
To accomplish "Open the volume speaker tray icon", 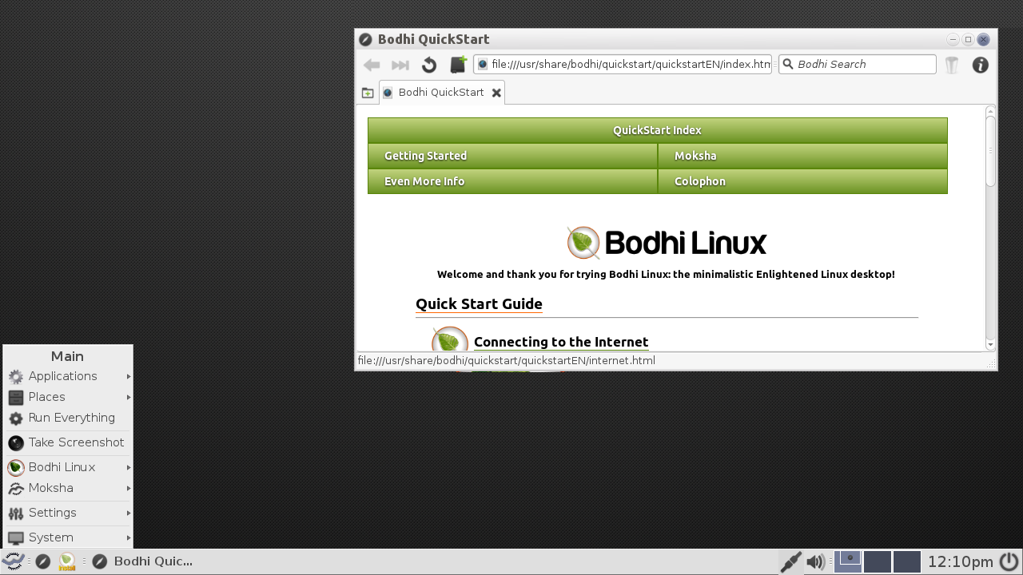I will pos(815,561).
